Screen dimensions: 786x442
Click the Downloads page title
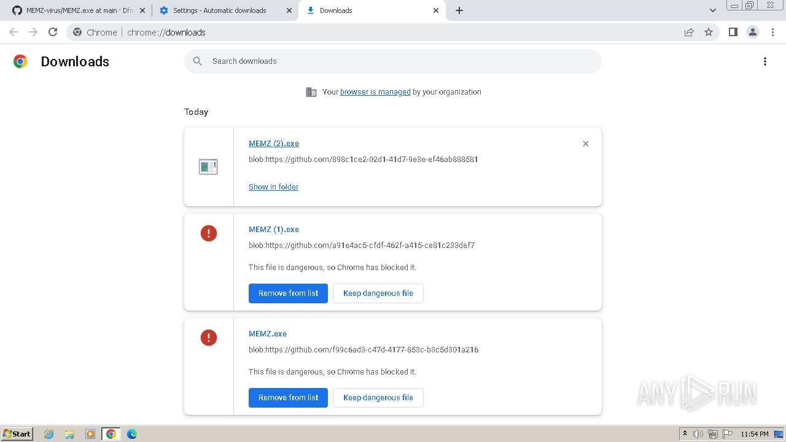coord(75,61)
